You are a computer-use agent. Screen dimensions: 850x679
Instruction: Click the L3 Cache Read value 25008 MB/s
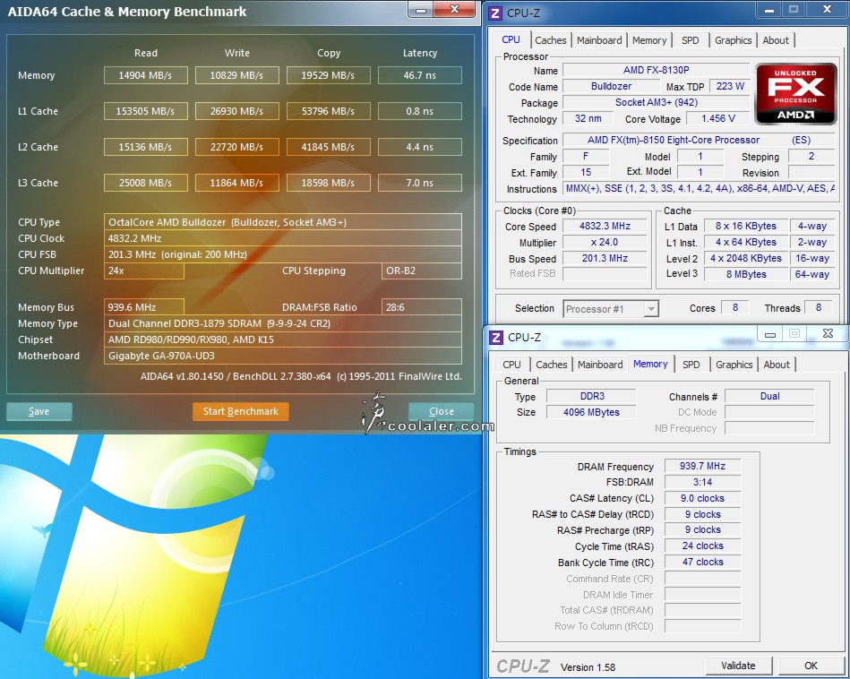146,183
